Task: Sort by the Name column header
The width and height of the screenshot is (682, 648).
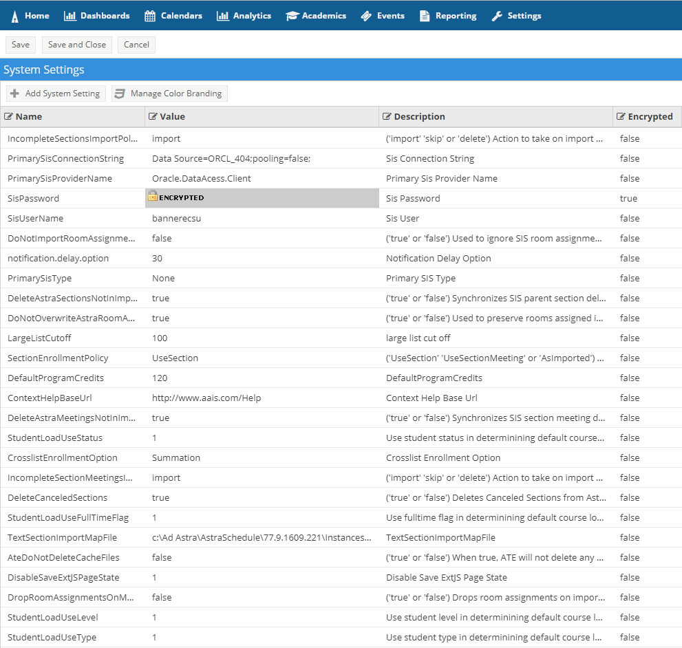Action: pyautogui.click(x=72, y=116)
